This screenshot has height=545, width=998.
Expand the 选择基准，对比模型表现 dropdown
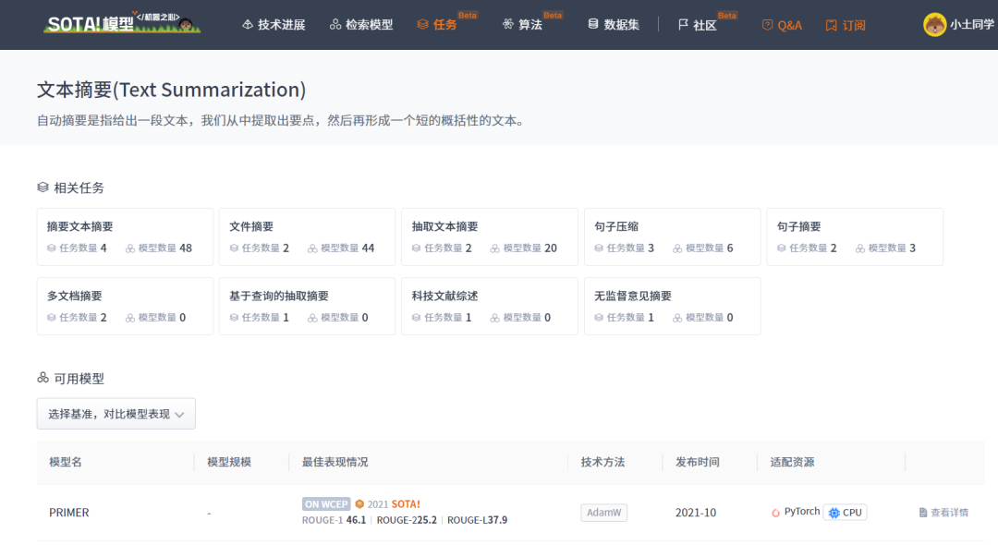(116, 414)
